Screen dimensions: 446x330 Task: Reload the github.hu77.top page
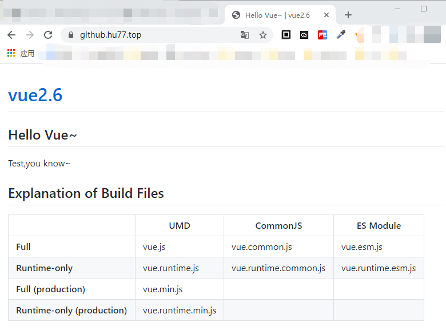[x=48, y=35]
